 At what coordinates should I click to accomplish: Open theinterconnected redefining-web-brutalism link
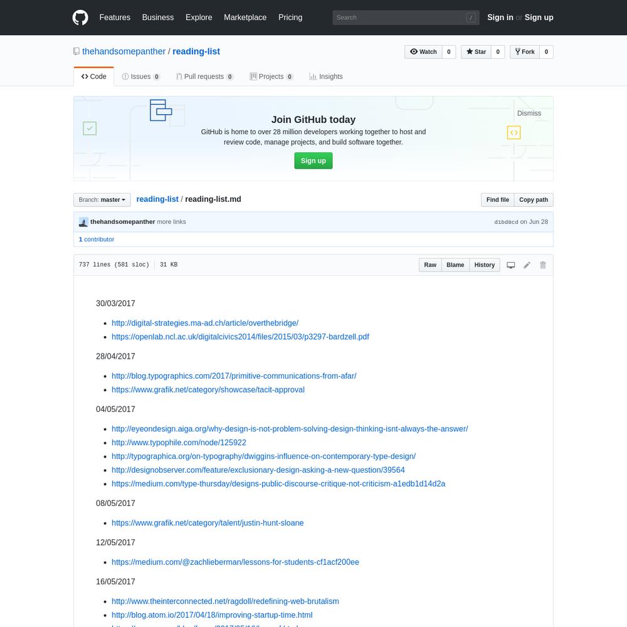point(225,601)
